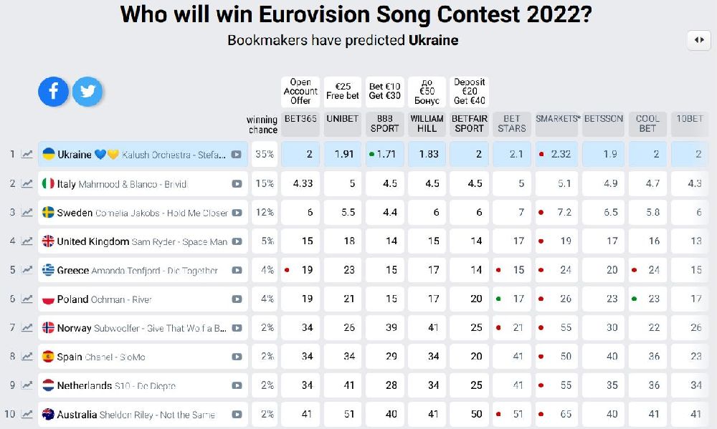
Task: Click the Bet365 Open Account Offer
Action: tap(300, 92)
